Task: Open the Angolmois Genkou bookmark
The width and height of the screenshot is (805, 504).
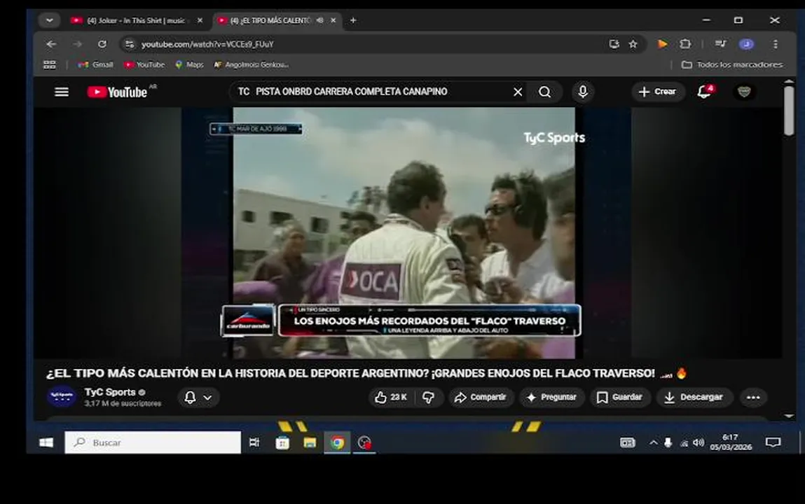Action: point(252,64)
